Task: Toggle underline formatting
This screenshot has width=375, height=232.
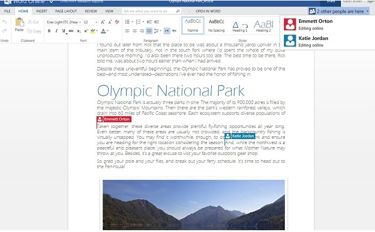Action: click(64, 30)
